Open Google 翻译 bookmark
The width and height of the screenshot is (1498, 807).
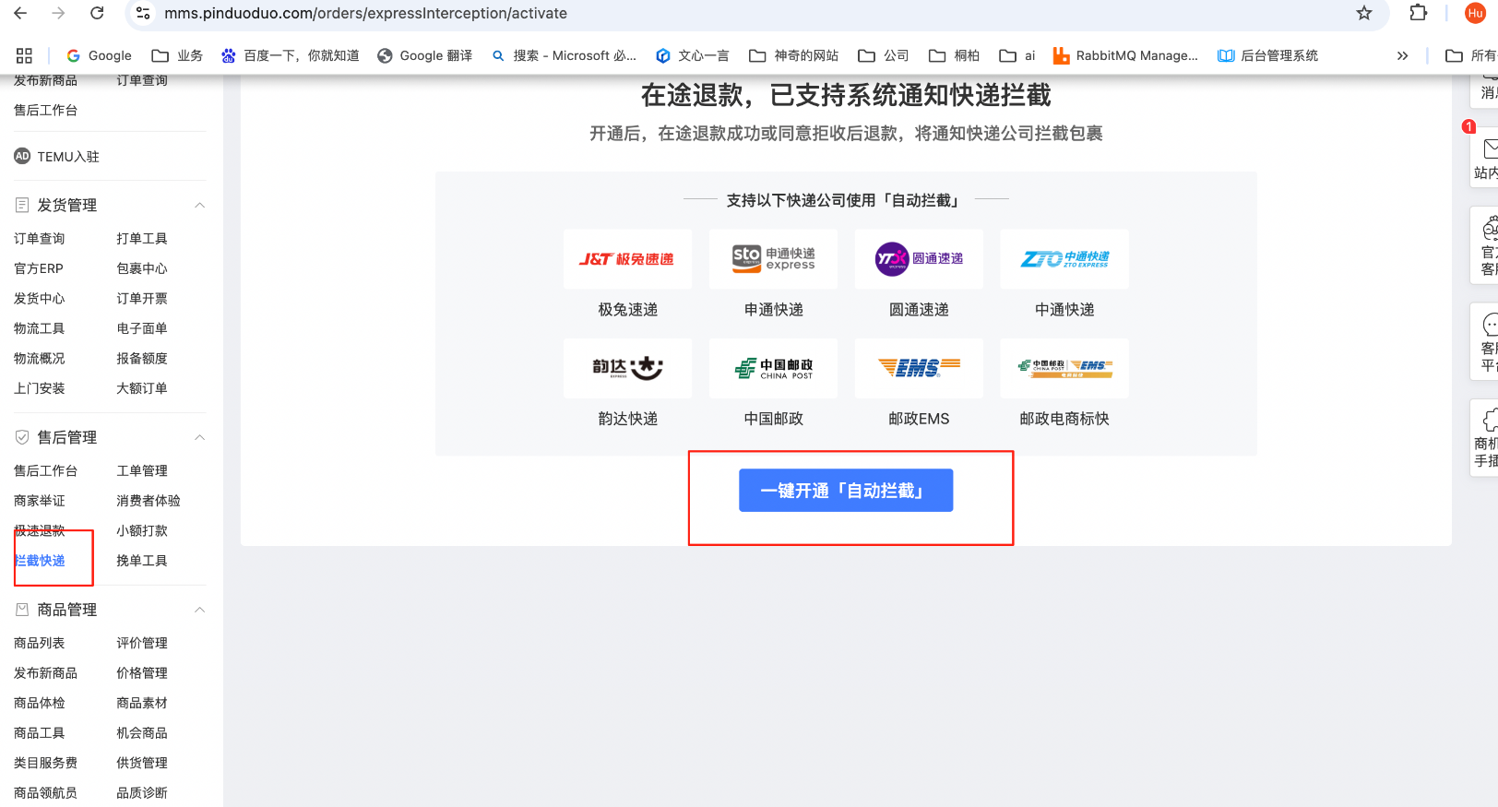(425, 55)
